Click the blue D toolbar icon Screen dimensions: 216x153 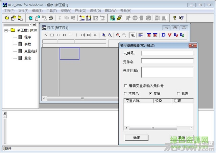[164, 35]
